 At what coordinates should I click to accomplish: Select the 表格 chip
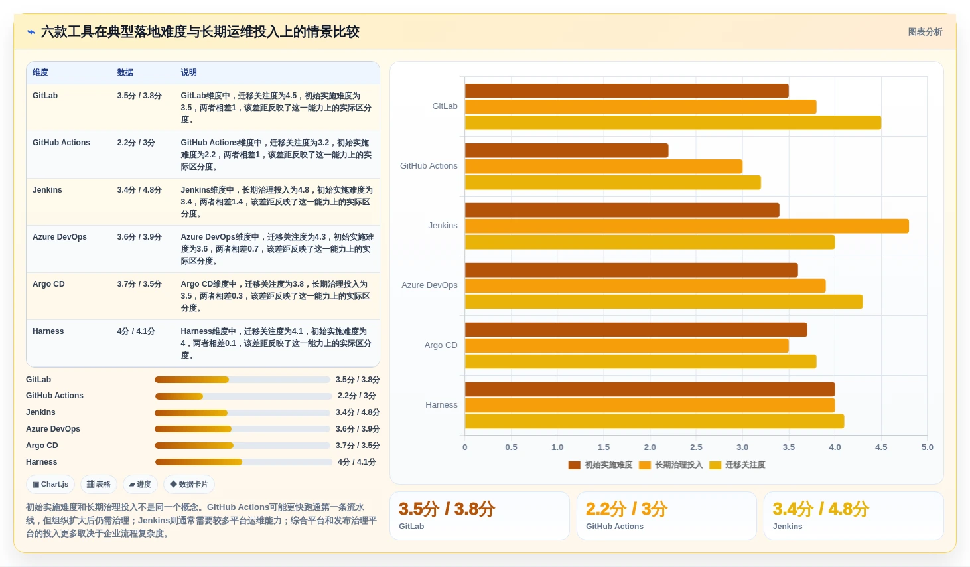(99, 485)
